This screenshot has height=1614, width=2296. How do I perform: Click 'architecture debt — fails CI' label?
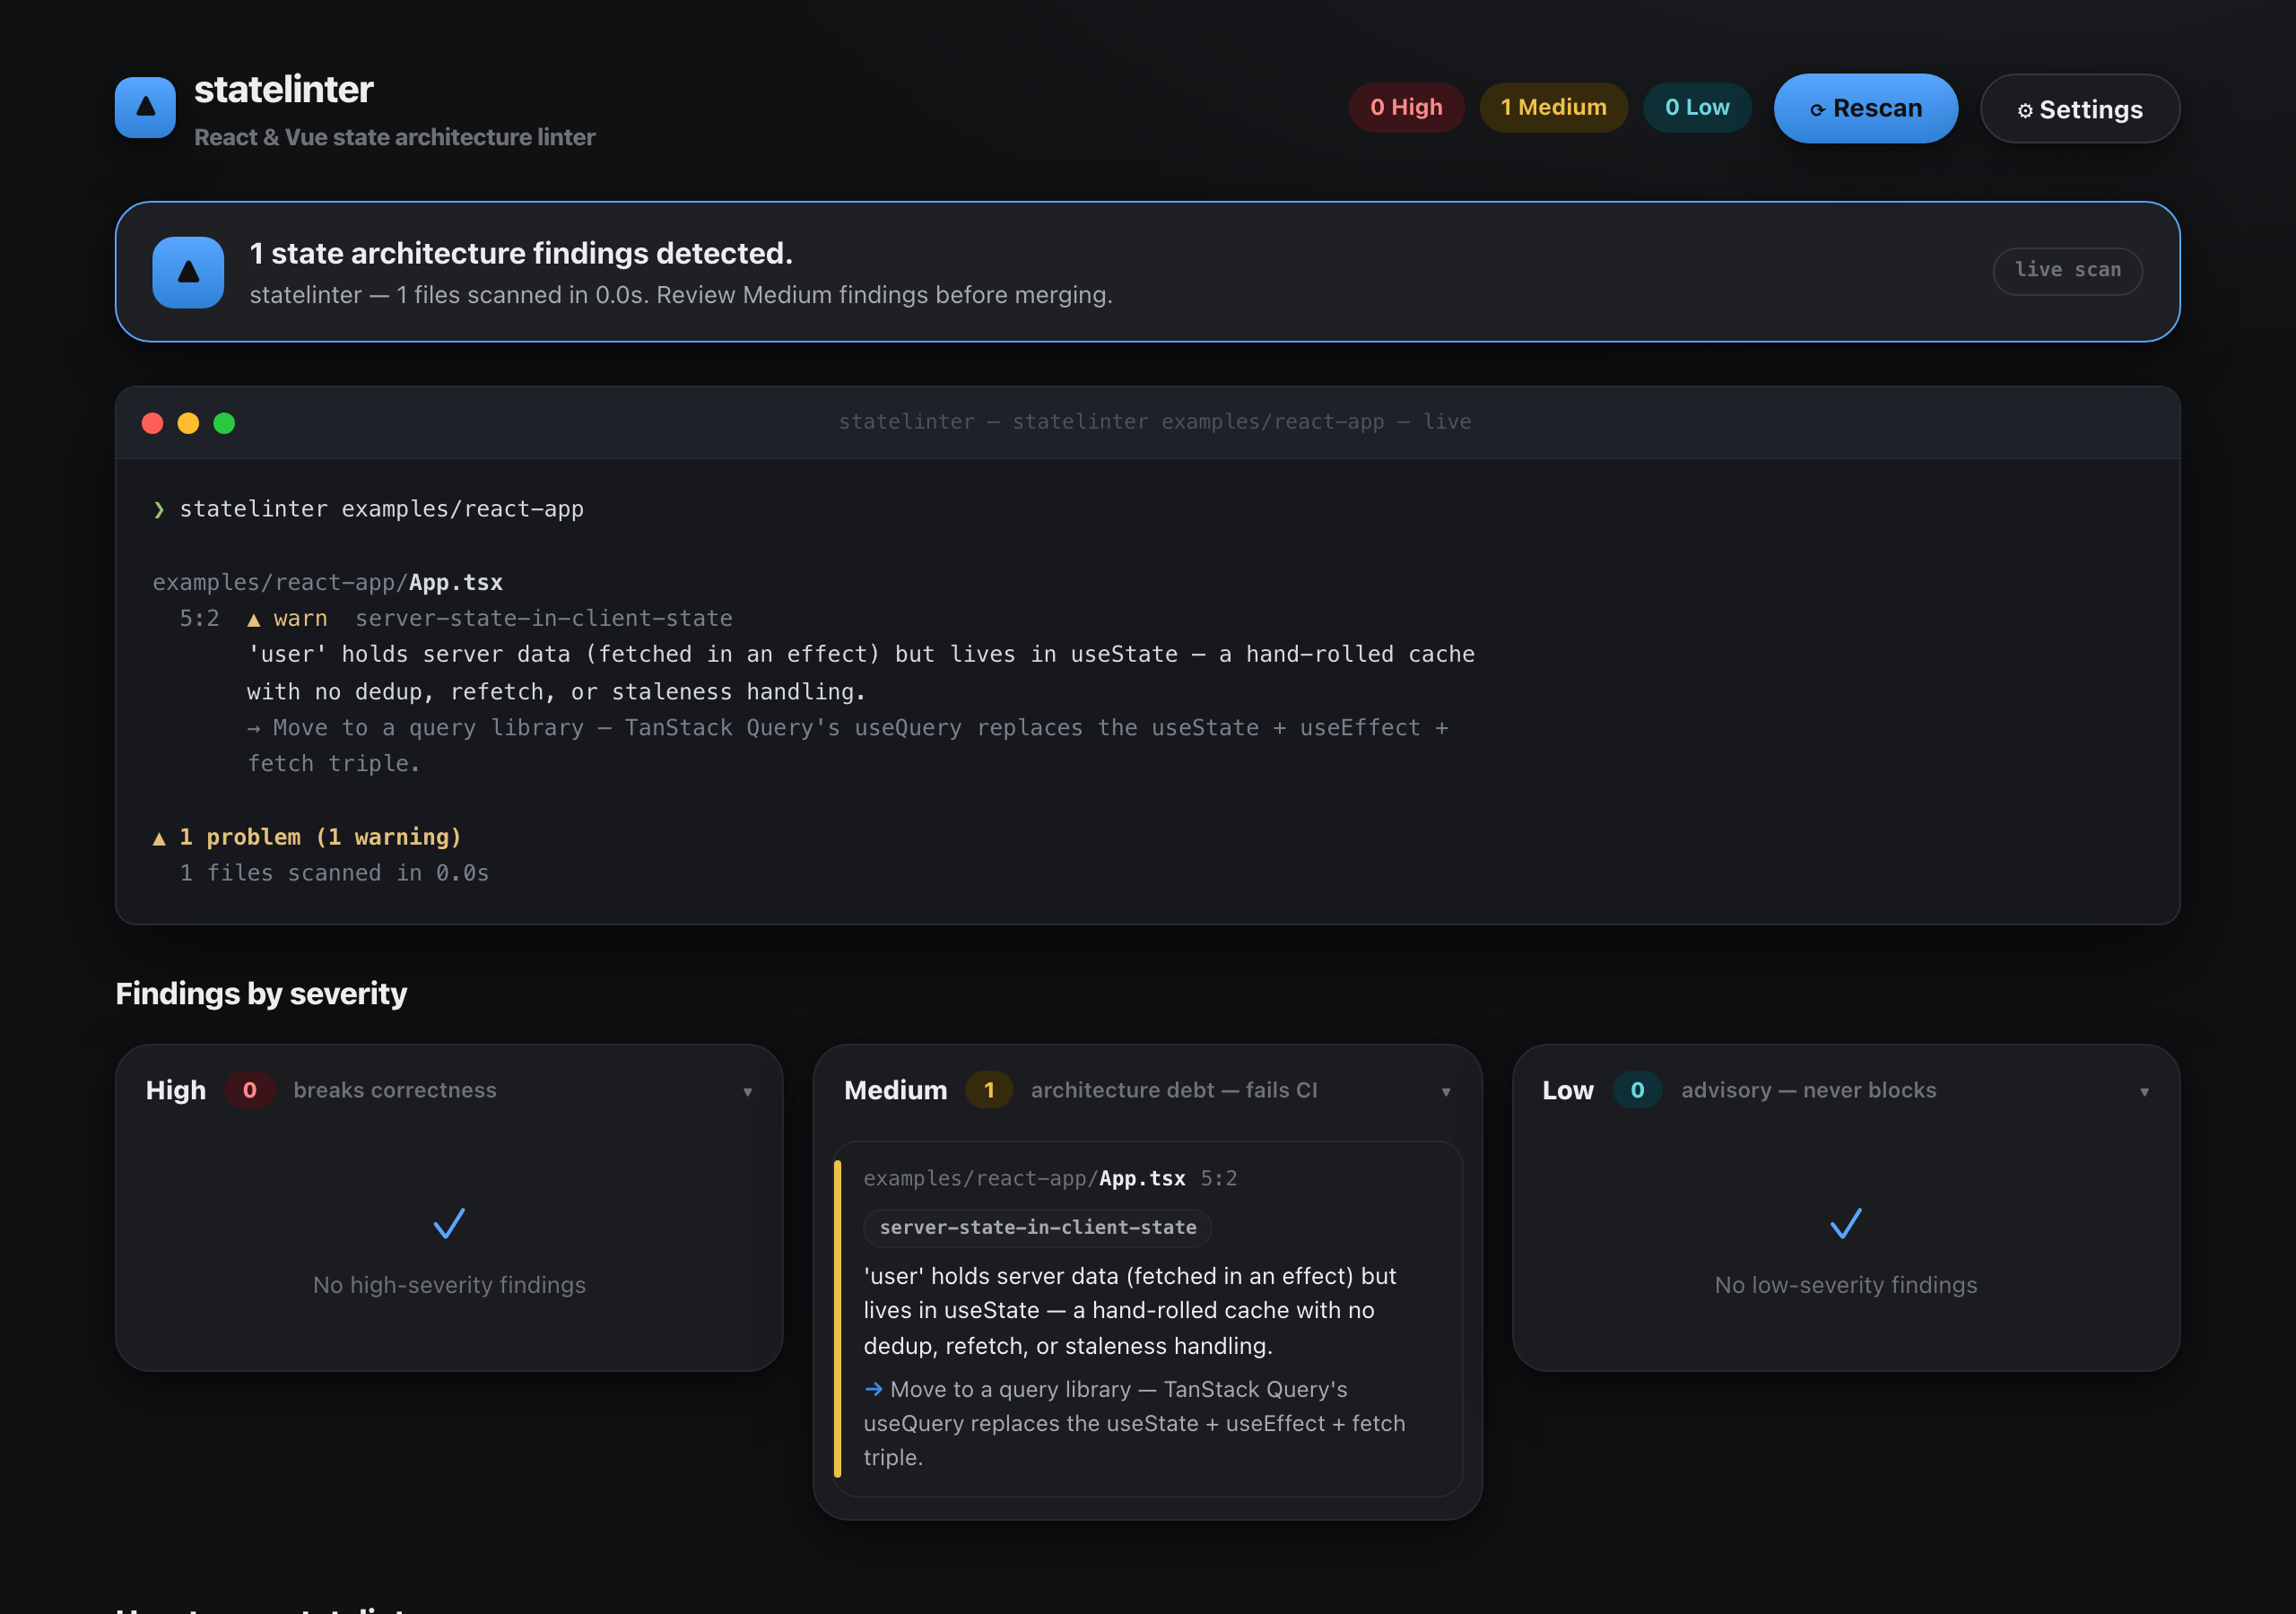click(x=1174, y=1090)
